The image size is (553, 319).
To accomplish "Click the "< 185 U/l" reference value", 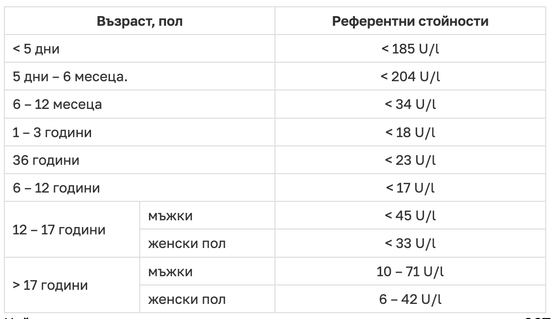I will [x=411, y=49].
